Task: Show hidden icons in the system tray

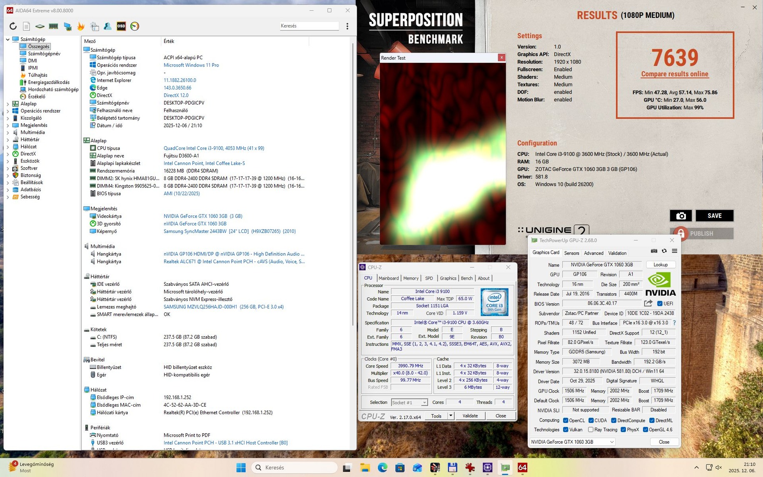Action: pyautogui.click(x=696, y=467)
